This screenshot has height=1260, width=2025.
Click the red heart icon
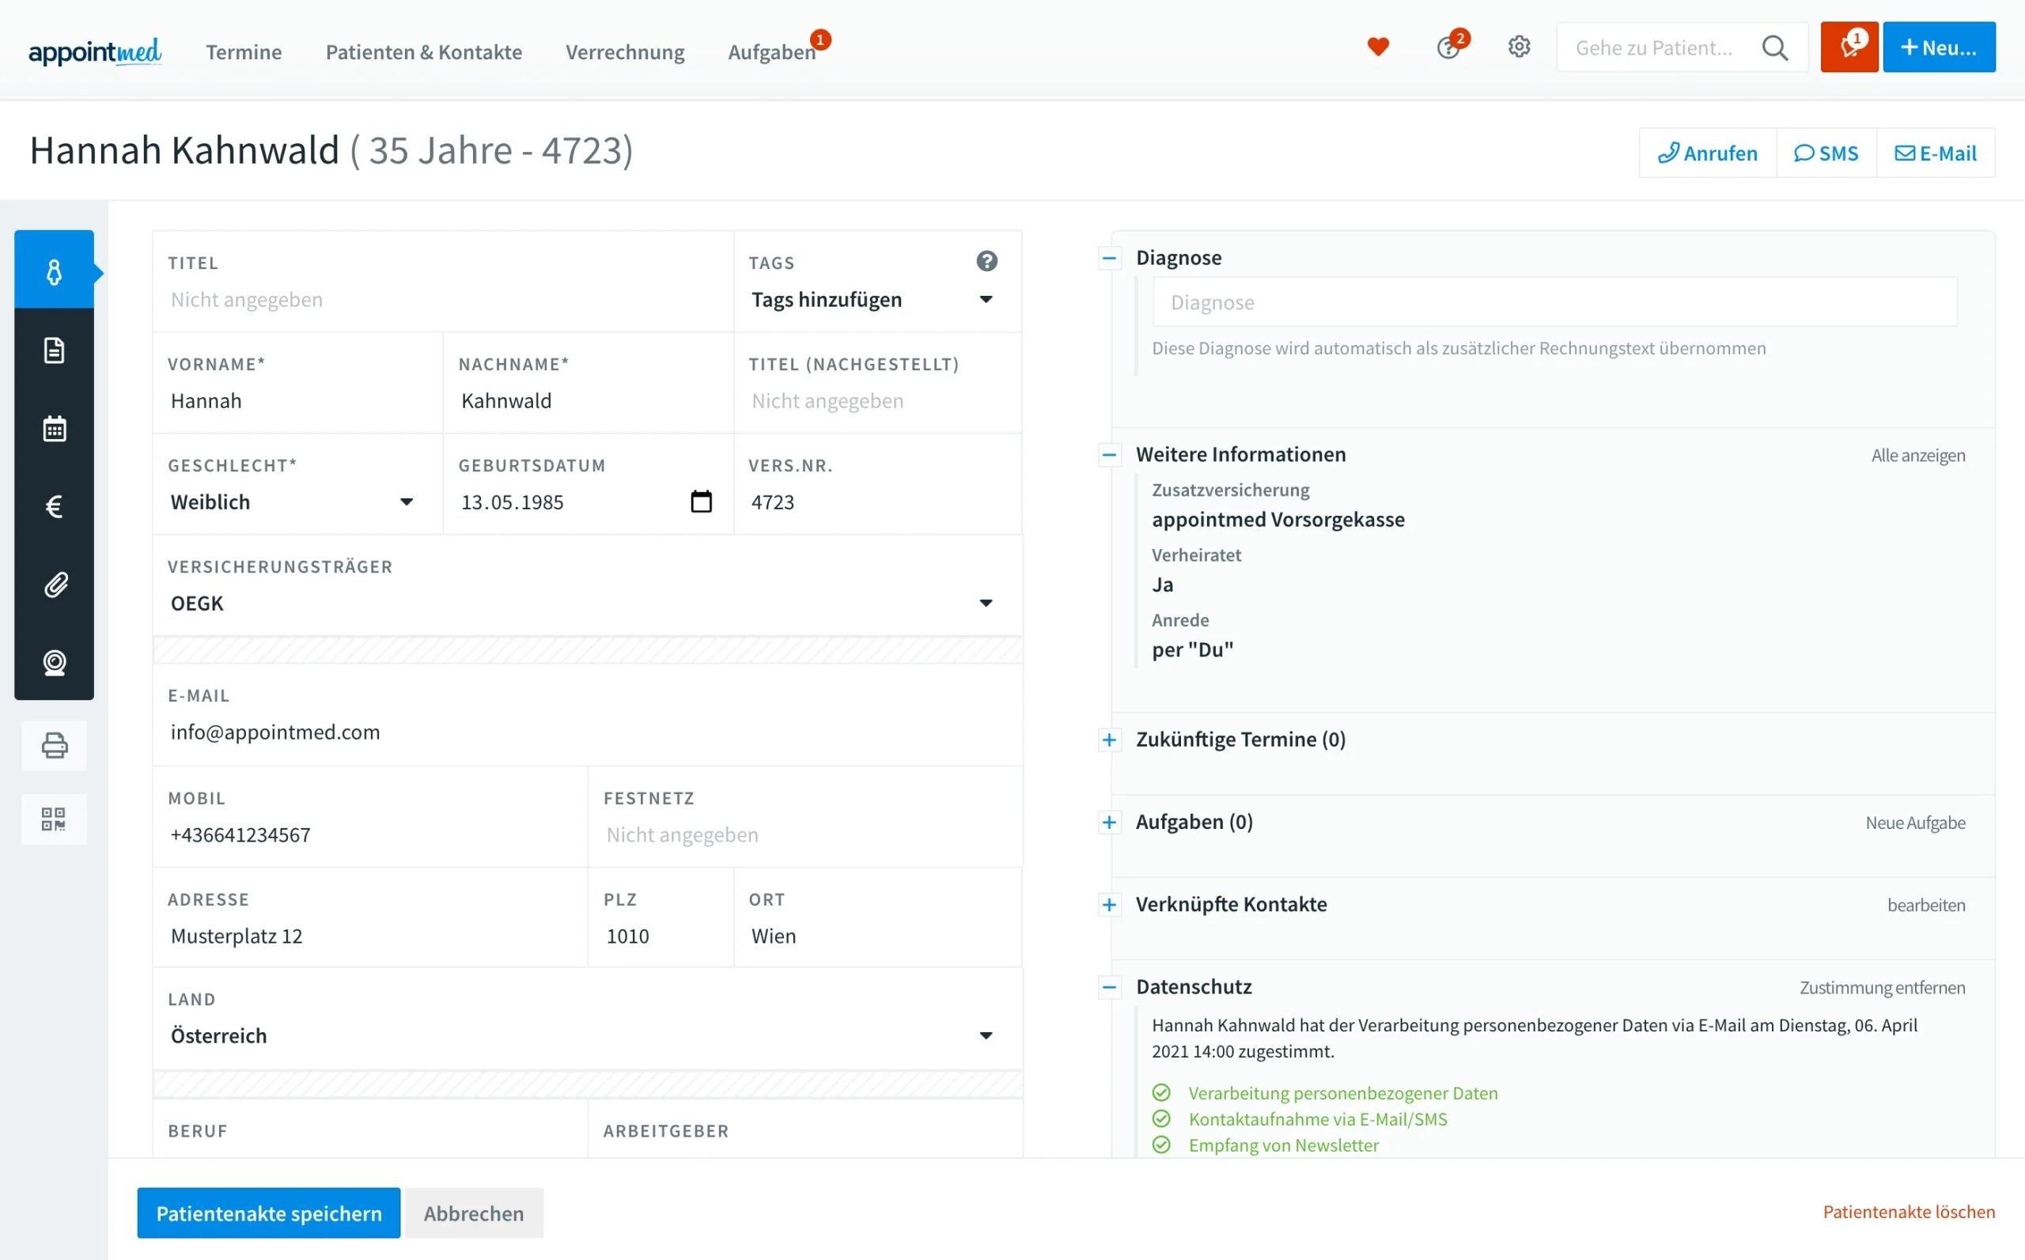point(1377,47)
